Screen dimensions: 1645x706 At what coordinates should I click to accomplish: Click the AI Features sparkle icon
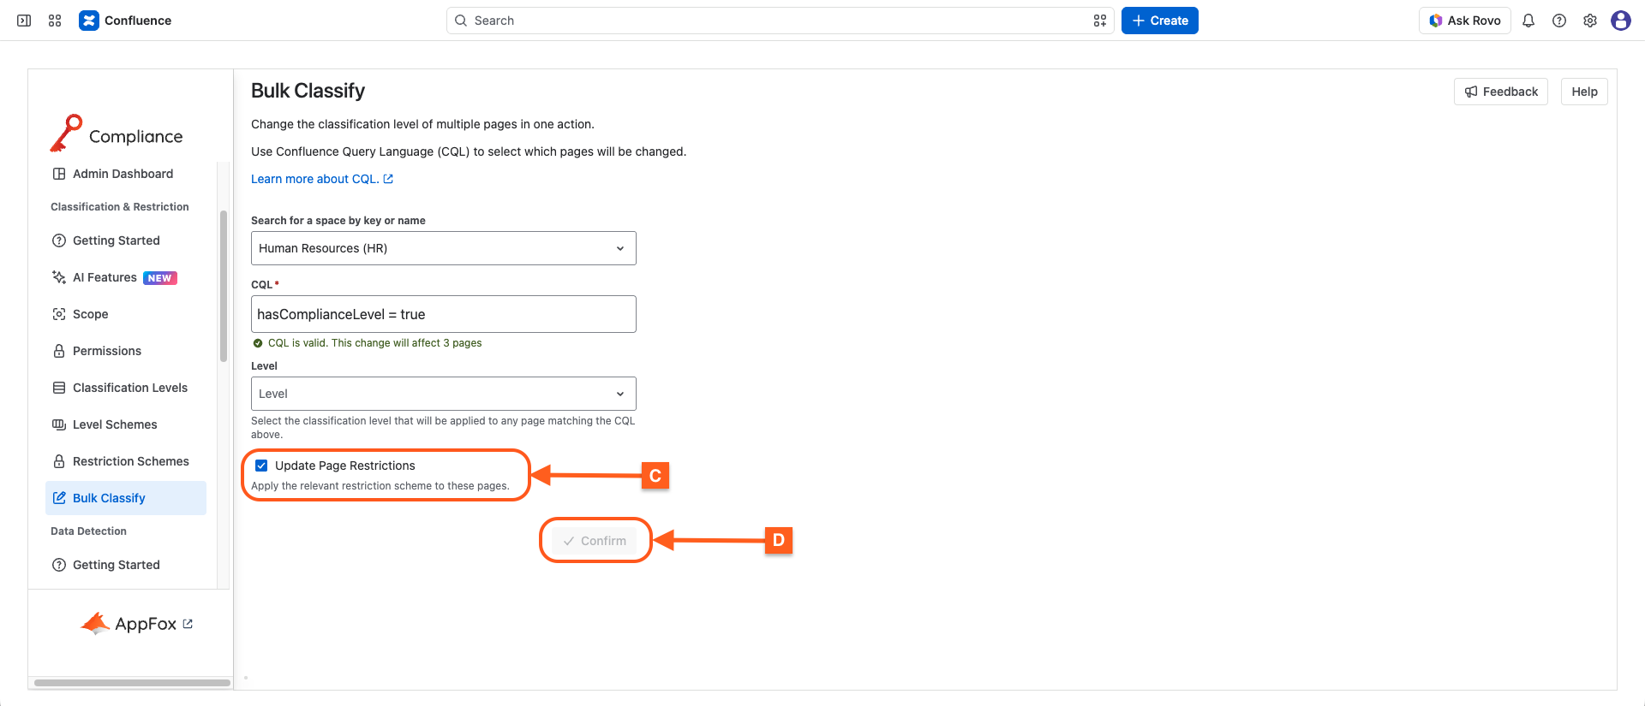pos(59,277)
